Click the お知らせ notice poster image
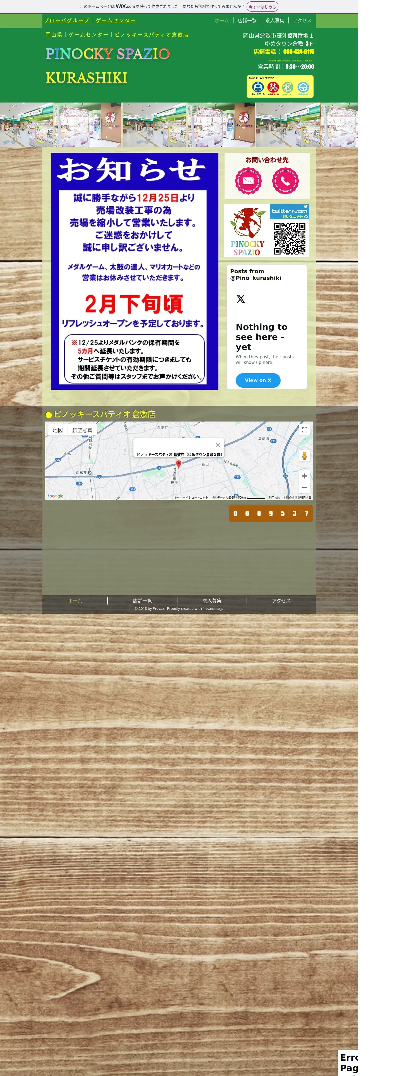 (134, 271)
